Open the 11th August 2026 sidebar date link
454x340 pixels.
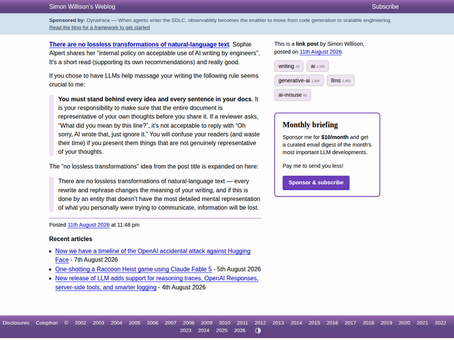[320, 52]
